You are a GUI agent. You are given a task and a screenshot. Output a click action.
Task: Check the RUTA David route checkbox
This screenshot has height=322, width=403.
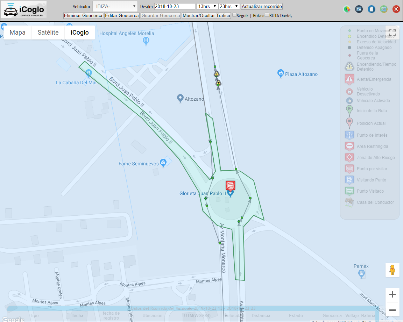267,15
